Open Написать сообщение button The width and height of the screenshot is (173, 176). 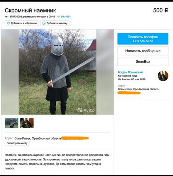pyautogui.click(x=143, y=51)
